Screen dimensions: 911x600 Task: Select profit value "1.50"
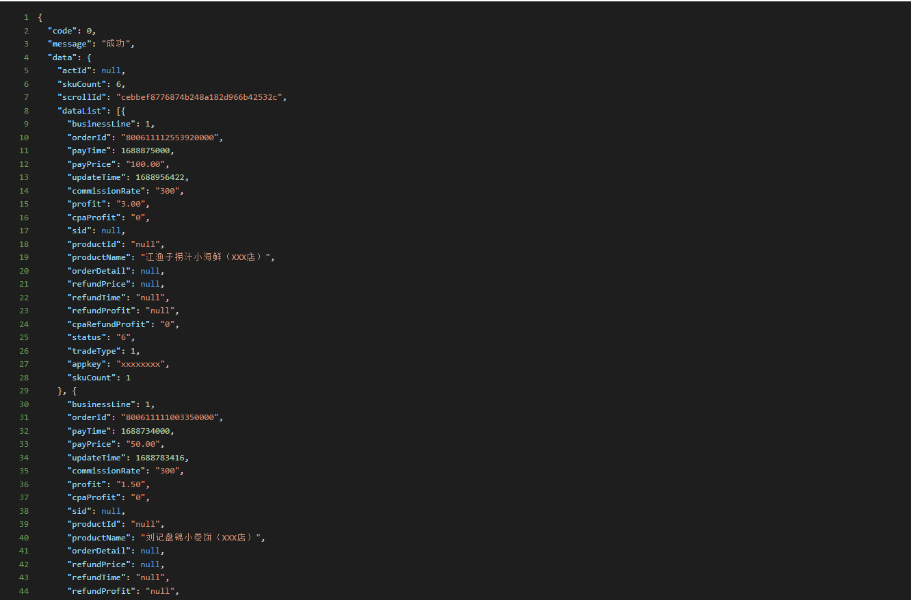click(131, 484)
